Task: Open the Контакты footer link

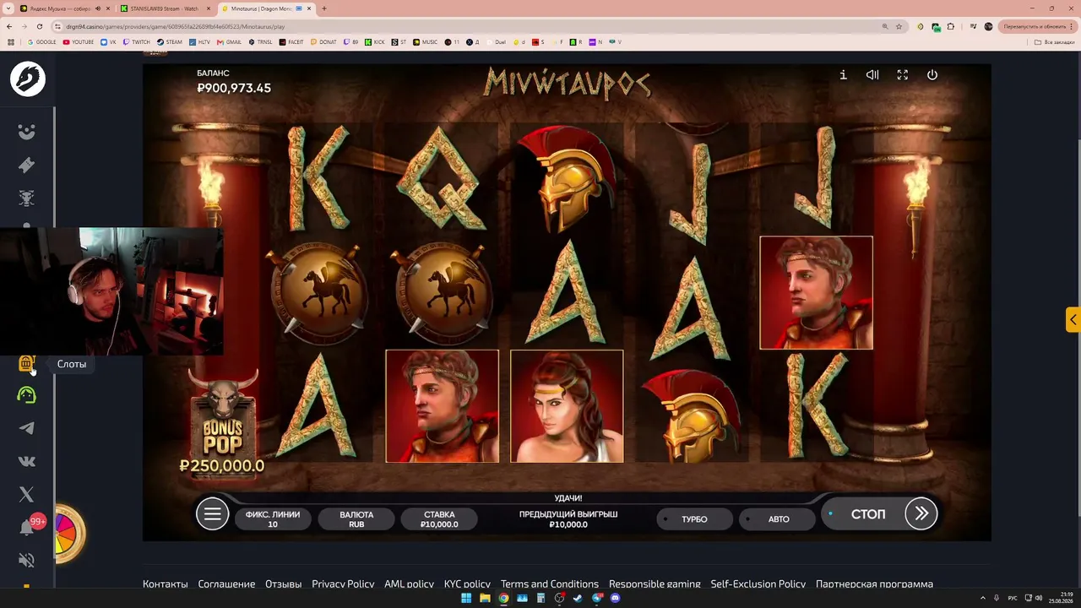Action: point(166,584)
